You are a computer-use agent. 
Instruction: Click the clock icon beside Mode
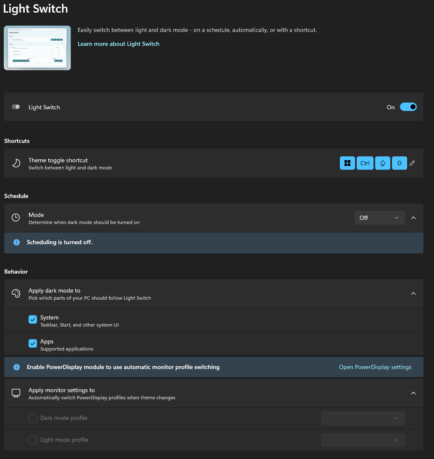click(16, 217)
